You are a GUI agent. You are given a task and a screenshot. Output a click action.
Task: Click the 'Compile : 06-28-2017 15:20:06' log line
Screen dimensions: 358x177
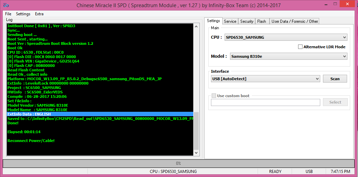37,96
